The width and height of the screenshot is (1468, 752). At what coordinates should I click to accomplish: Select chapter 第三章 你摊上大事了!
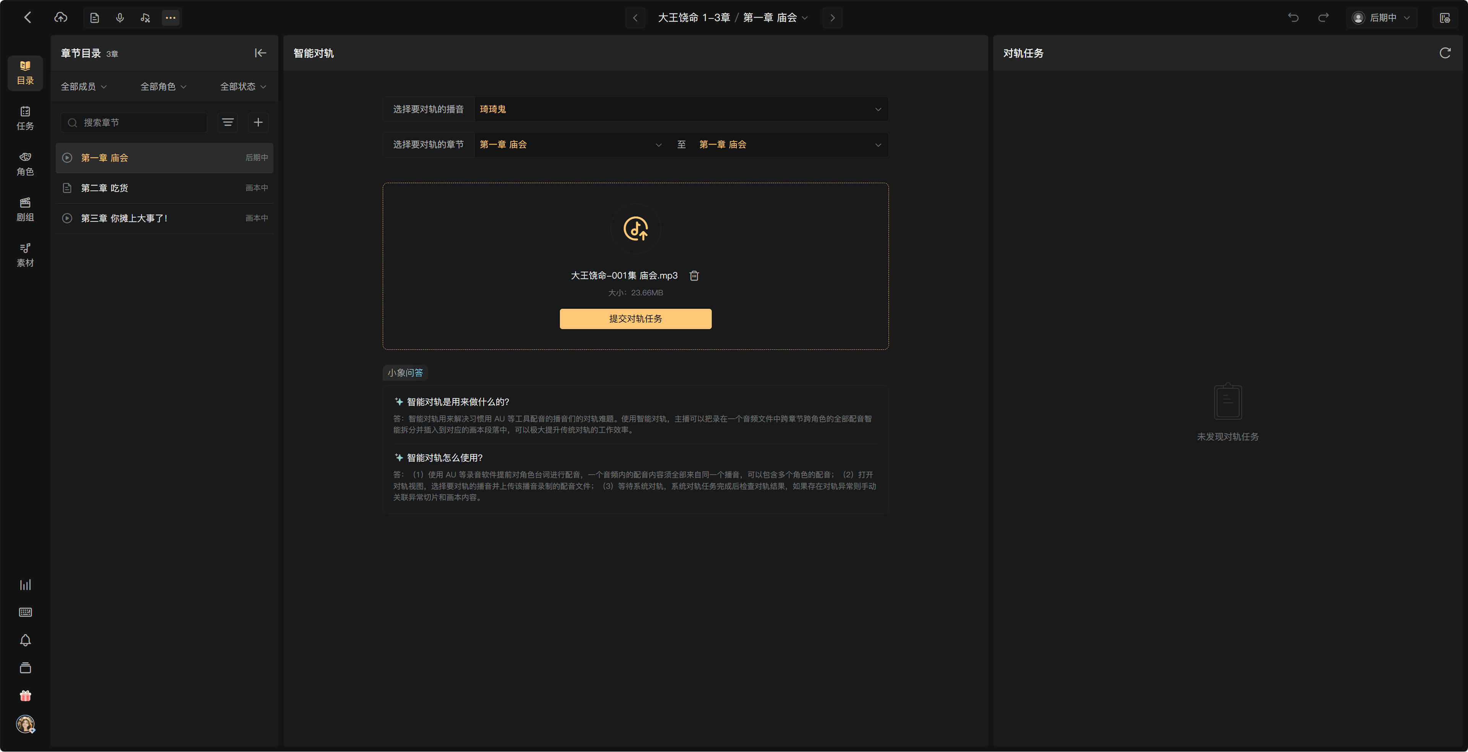pyautogui.click(x=164, y=218)
